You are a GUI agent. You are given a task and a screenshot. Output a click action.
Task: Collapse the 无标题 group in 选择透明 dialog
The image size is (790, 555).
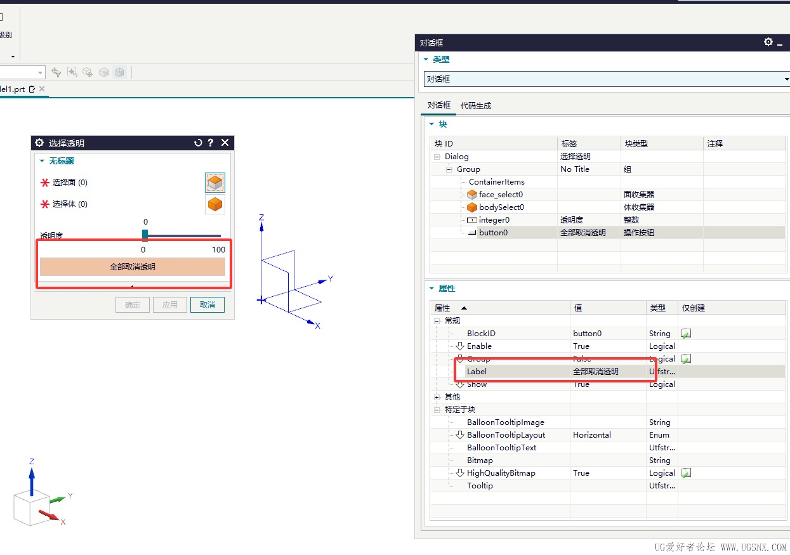tap(43, 161)
